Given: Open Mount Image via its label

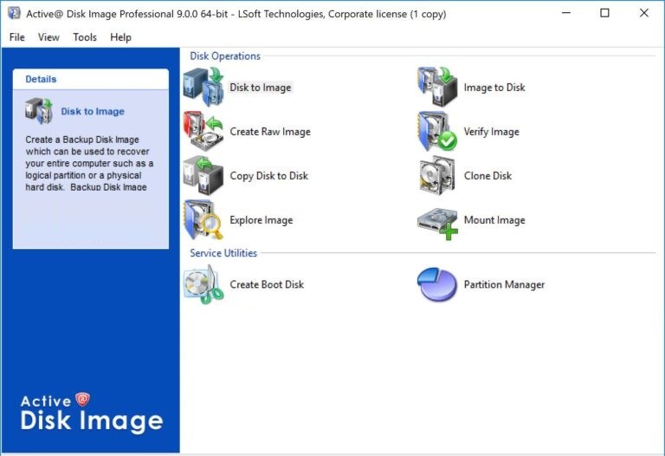Looking at the screenshot, I should (494, 220).
